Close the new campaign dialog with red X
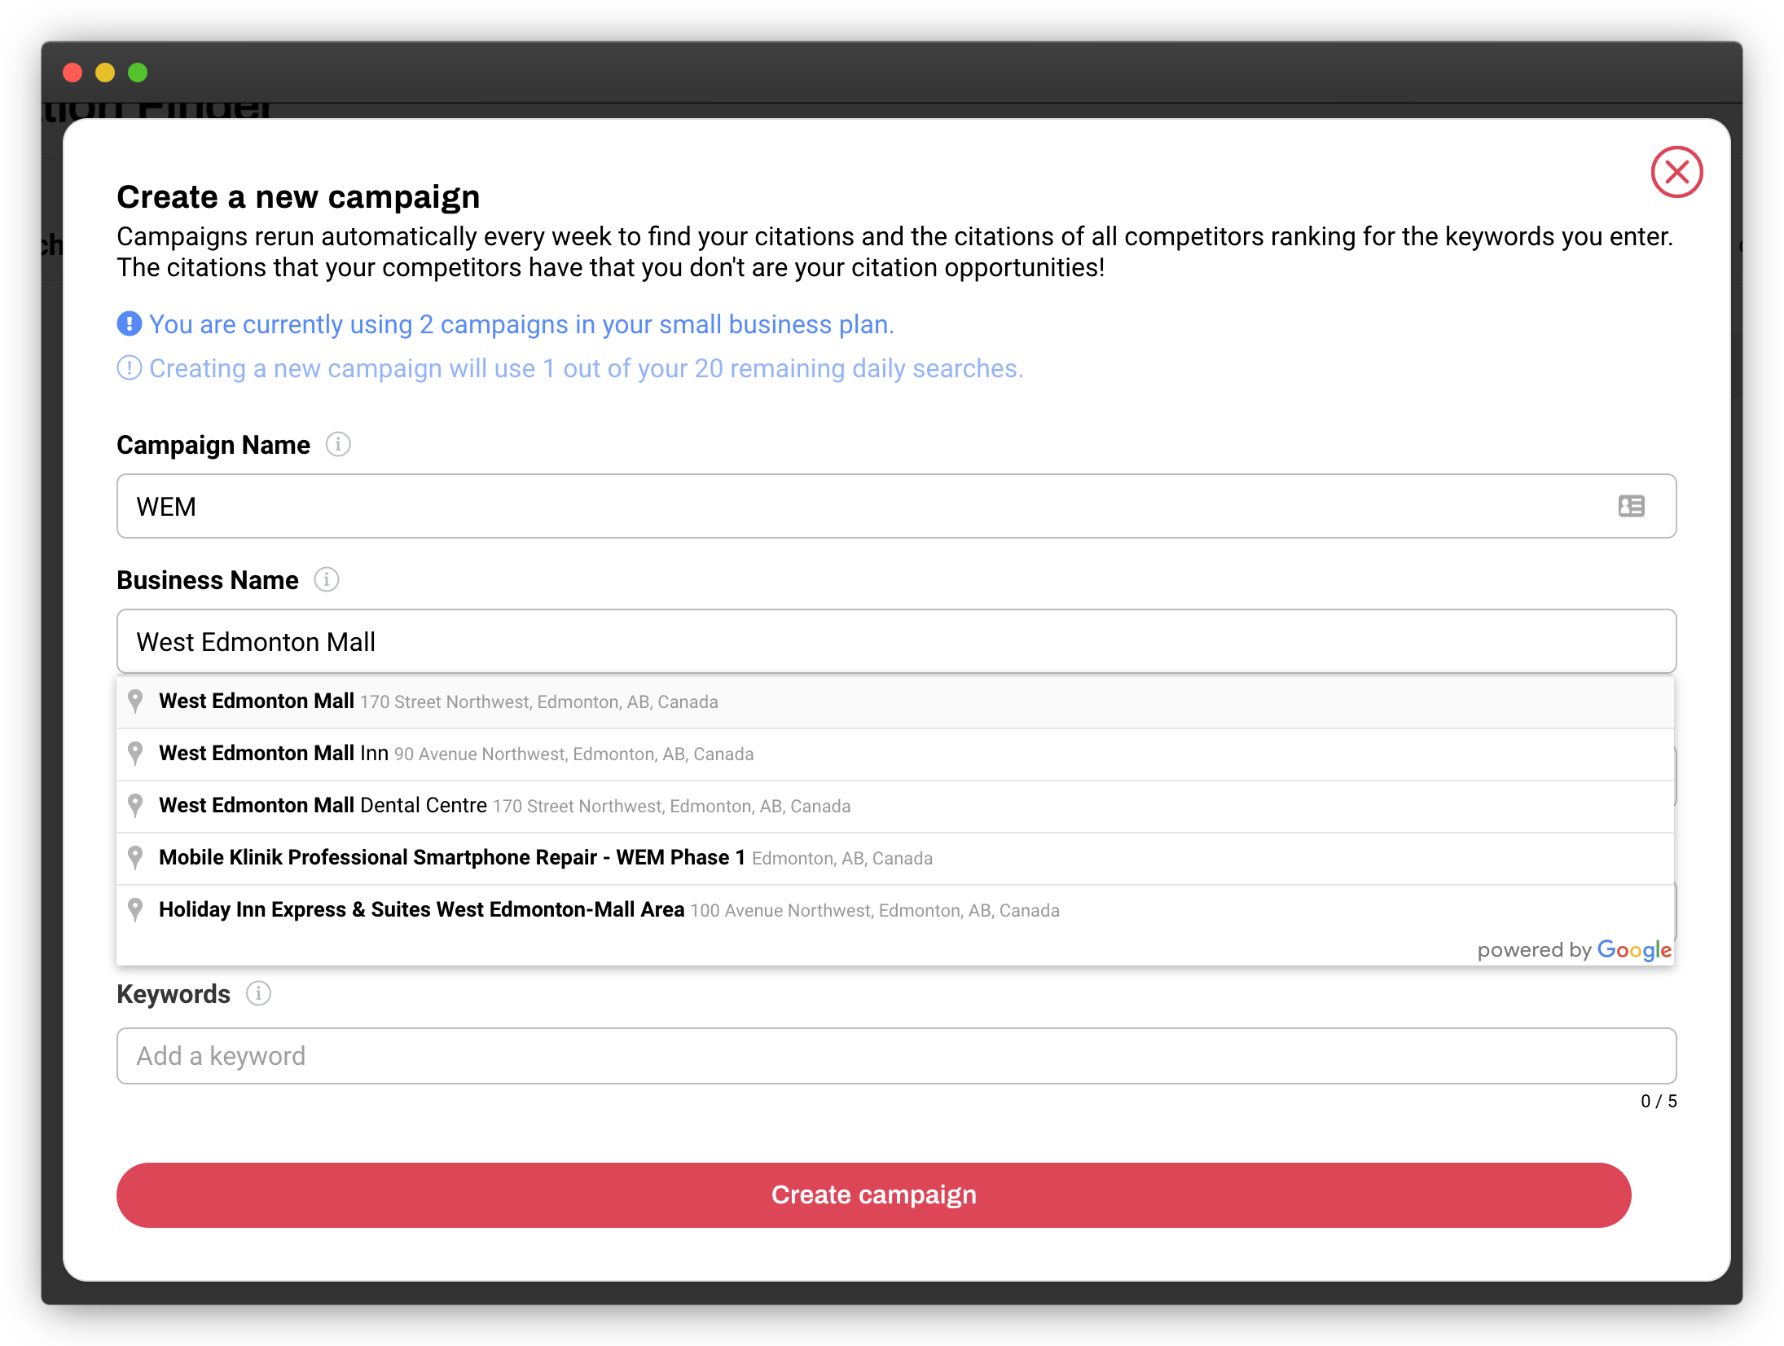 [x=1676, y=173]
